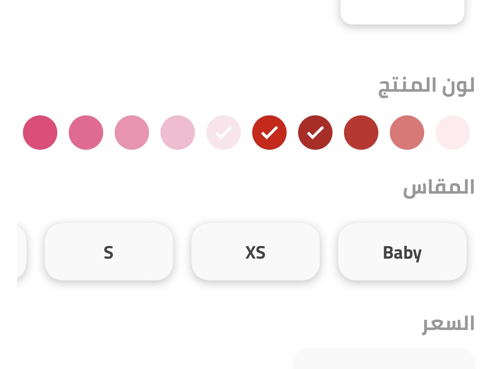Image resolution: width=493 pixels, height=369 pixels.
Task: Click the partially visible size button
Action: [22, 252]
